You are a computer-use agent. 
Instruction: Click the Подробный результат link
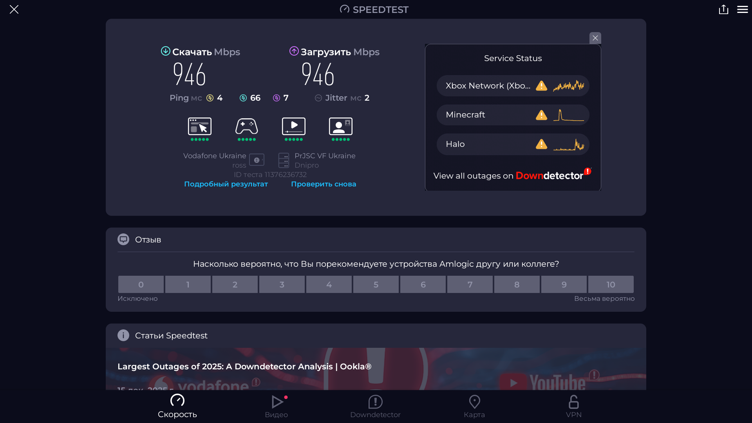(226, 184)
